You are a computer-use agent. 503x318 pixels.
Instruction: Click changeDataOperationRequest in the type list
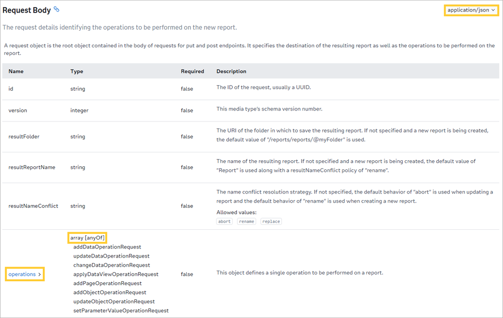point(112,265)
